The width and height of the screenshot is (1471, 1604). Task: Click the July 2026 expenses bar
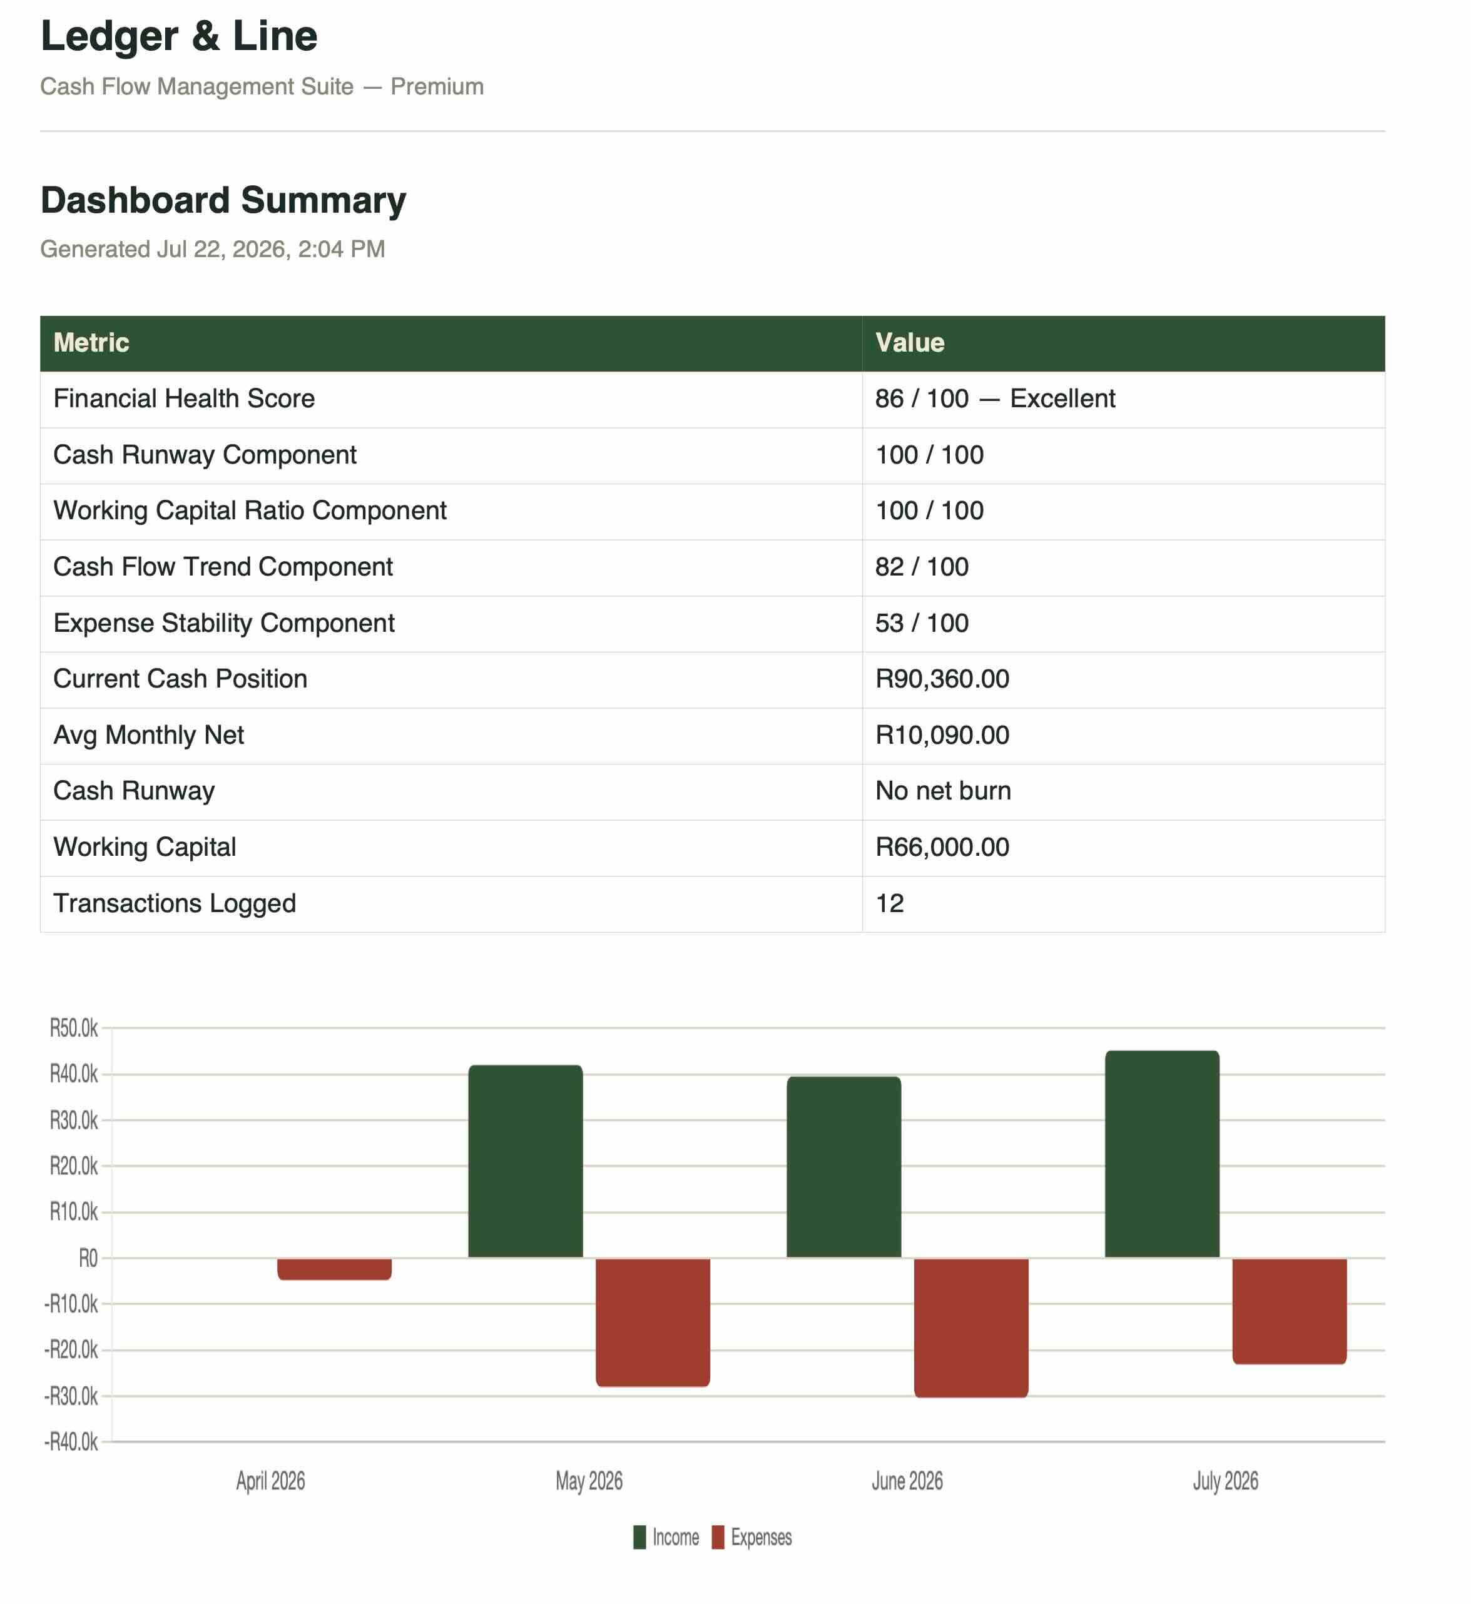[x=1290, y=1311]
